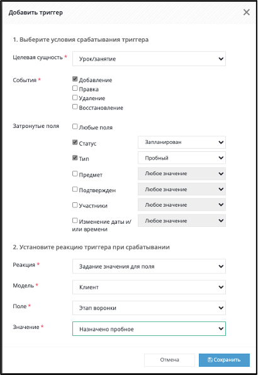The image size is (258, 375).
Task: Expand the Запланирован status dropdown
Action: pyautogui.click(x=182, y=142)
